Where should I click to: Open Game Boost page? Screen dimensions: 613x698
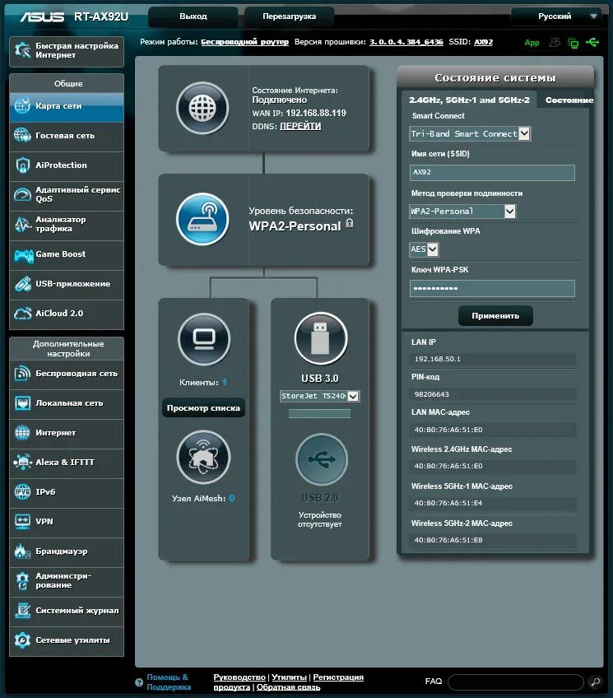click(x=67, y=255)
